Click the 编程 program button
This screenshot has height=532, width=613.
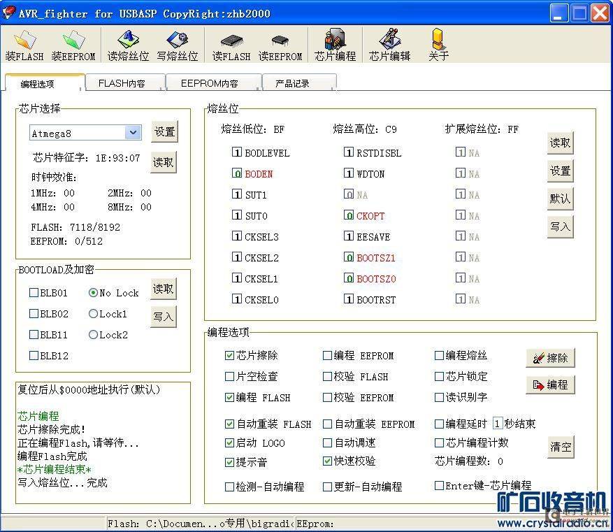click(x=551, y=384)
